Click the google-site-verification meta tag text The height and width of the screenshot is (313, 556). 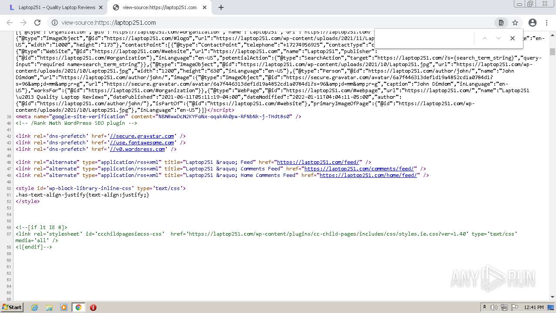point(159,117)
